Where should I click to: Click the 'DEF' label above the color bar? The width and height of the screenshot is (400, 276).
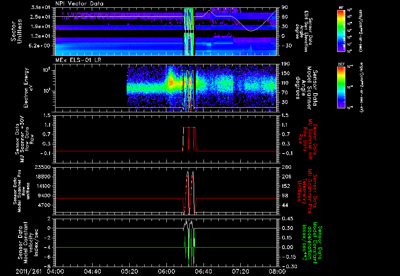pyautogui.click(x=341, y=64)
